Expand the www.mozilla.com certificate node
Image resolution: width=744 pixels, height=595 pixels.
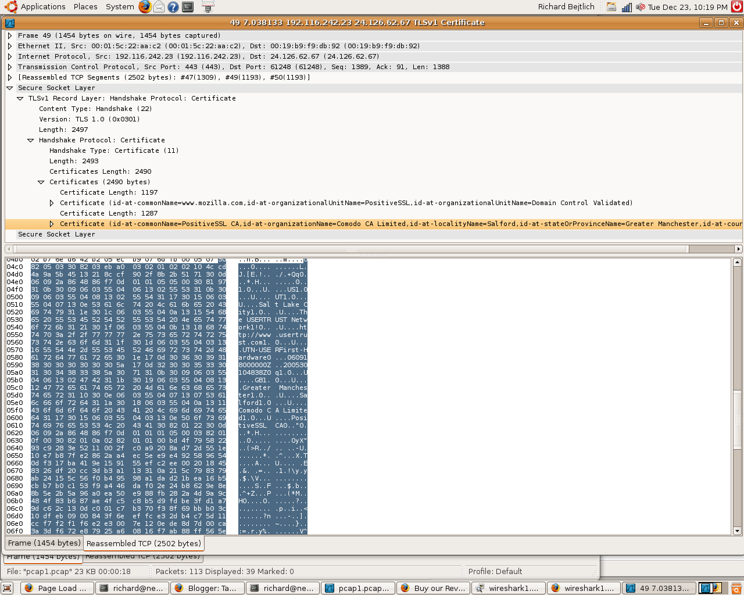click(x=52, y=203)
